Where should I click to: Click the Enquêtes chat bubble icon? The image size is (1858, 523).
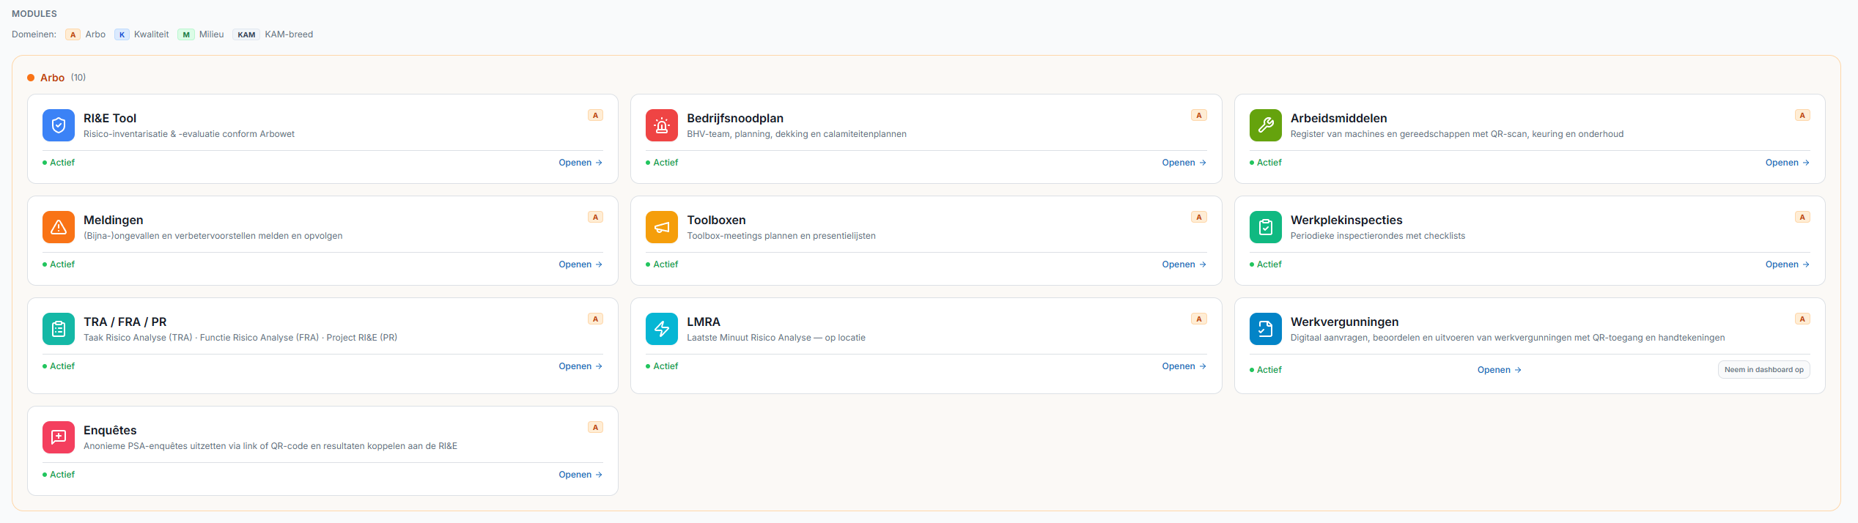coord(59,437)
